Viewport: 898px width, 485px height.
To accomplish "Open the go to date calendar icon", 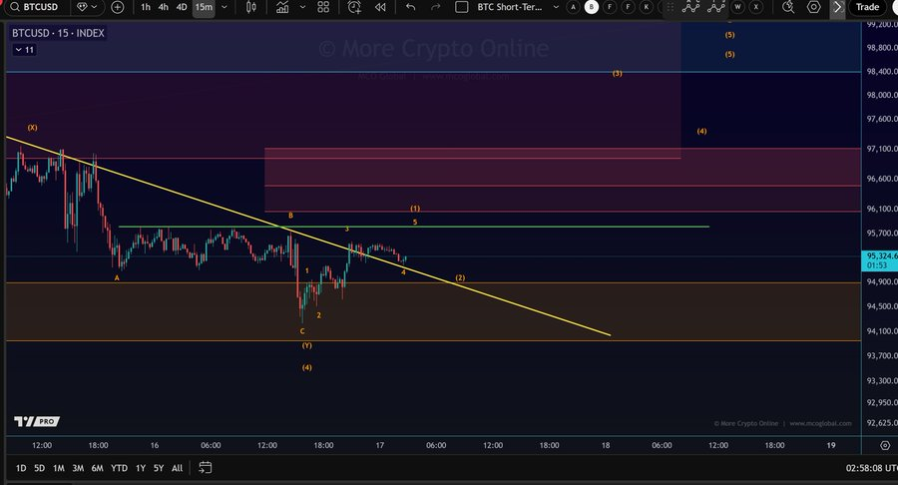I will pos(206,467).
